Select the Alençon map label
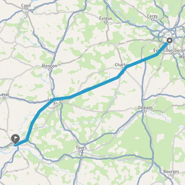This screenshot has width=185, height=185. click(x=49, y=66)
